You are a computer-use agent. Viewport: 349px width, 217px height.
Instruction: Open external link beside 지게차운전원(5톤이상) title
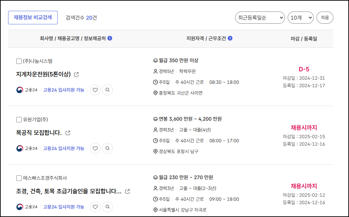tap(76, 74)
